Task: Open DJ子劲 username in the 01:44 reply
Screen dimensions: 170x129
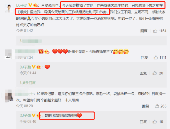Action: (x=25, y=67)
